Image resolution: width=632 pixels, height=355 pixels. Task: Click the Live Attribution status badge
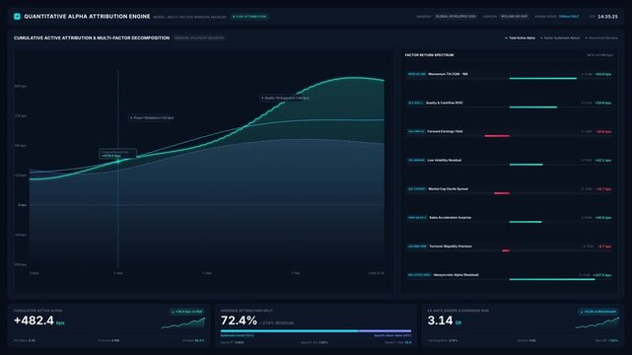point(249,17)
